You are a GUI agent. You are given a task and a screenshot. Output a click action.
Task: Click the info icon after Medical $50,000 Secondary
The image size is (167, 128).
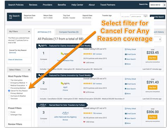(124, 99)
